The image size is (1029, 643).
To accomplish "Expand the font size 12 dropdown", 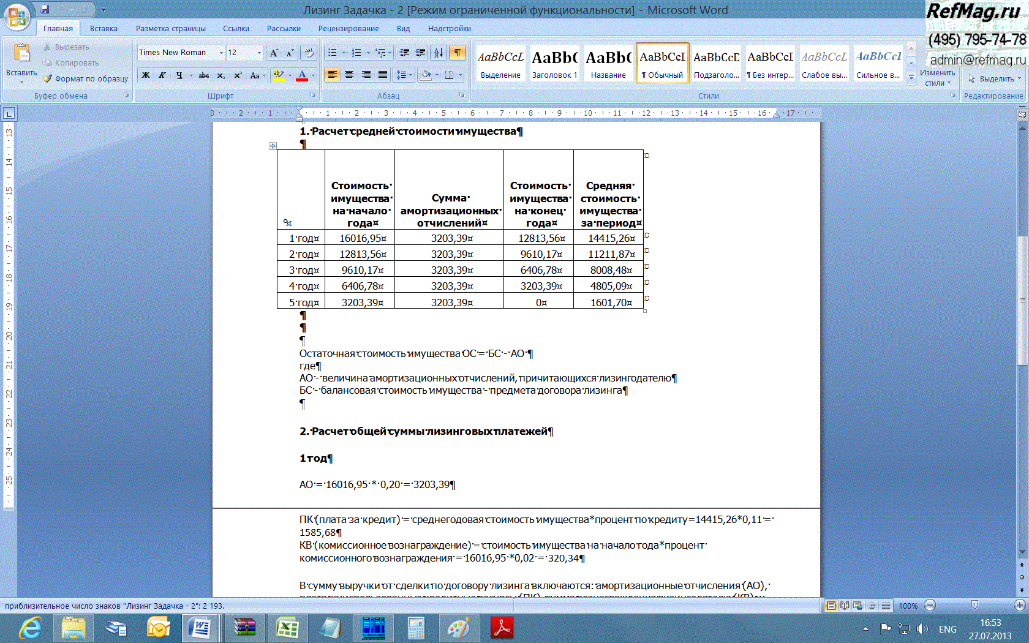I will [x=259, y=53].
